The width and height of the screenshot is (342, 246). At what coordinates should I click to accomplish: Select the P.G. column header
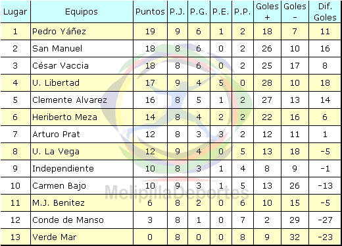click(199, 12)
